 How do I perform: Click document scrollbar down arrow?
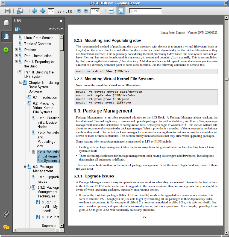point(227,233)
